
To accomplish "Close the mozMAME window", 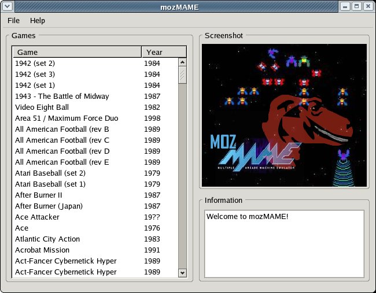I will [368, 6].
